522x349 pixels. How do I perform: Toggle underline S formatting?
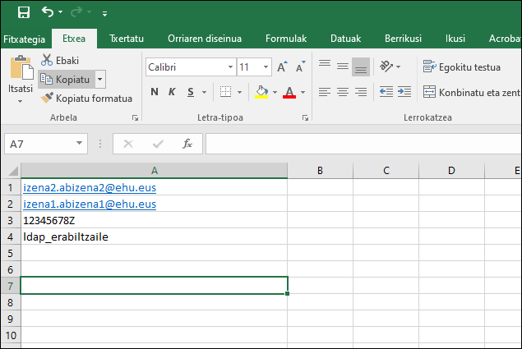191,92
